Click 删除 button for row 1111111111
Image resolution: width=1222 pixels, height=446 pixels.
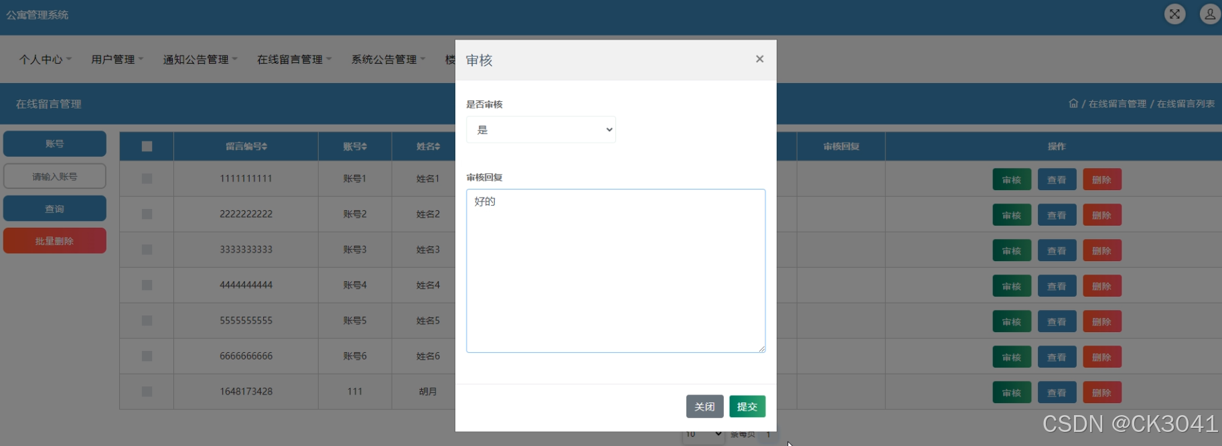click(1102, 179)
